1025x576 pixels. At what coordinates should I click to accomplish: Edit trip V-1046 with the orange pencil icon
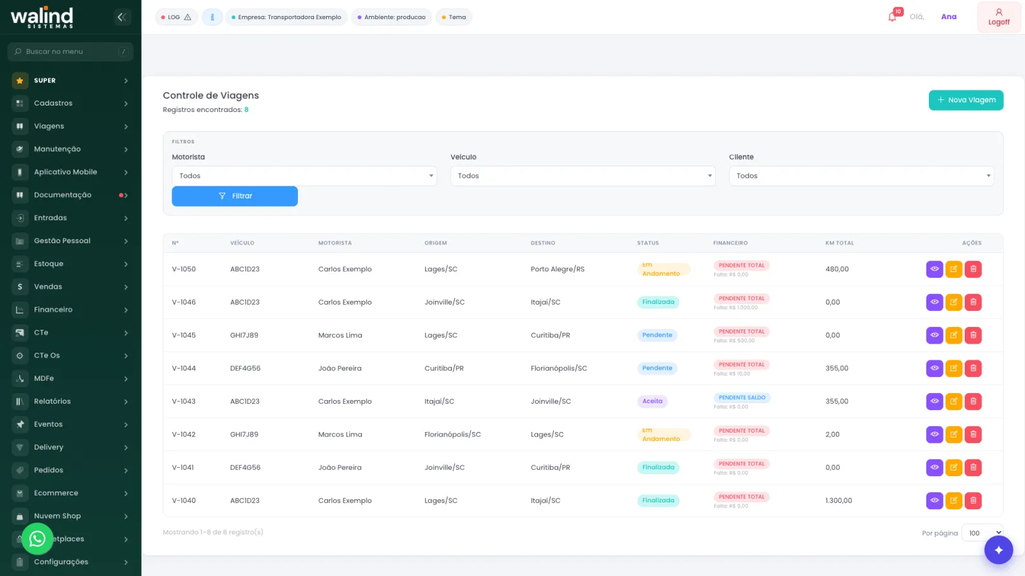954,302
